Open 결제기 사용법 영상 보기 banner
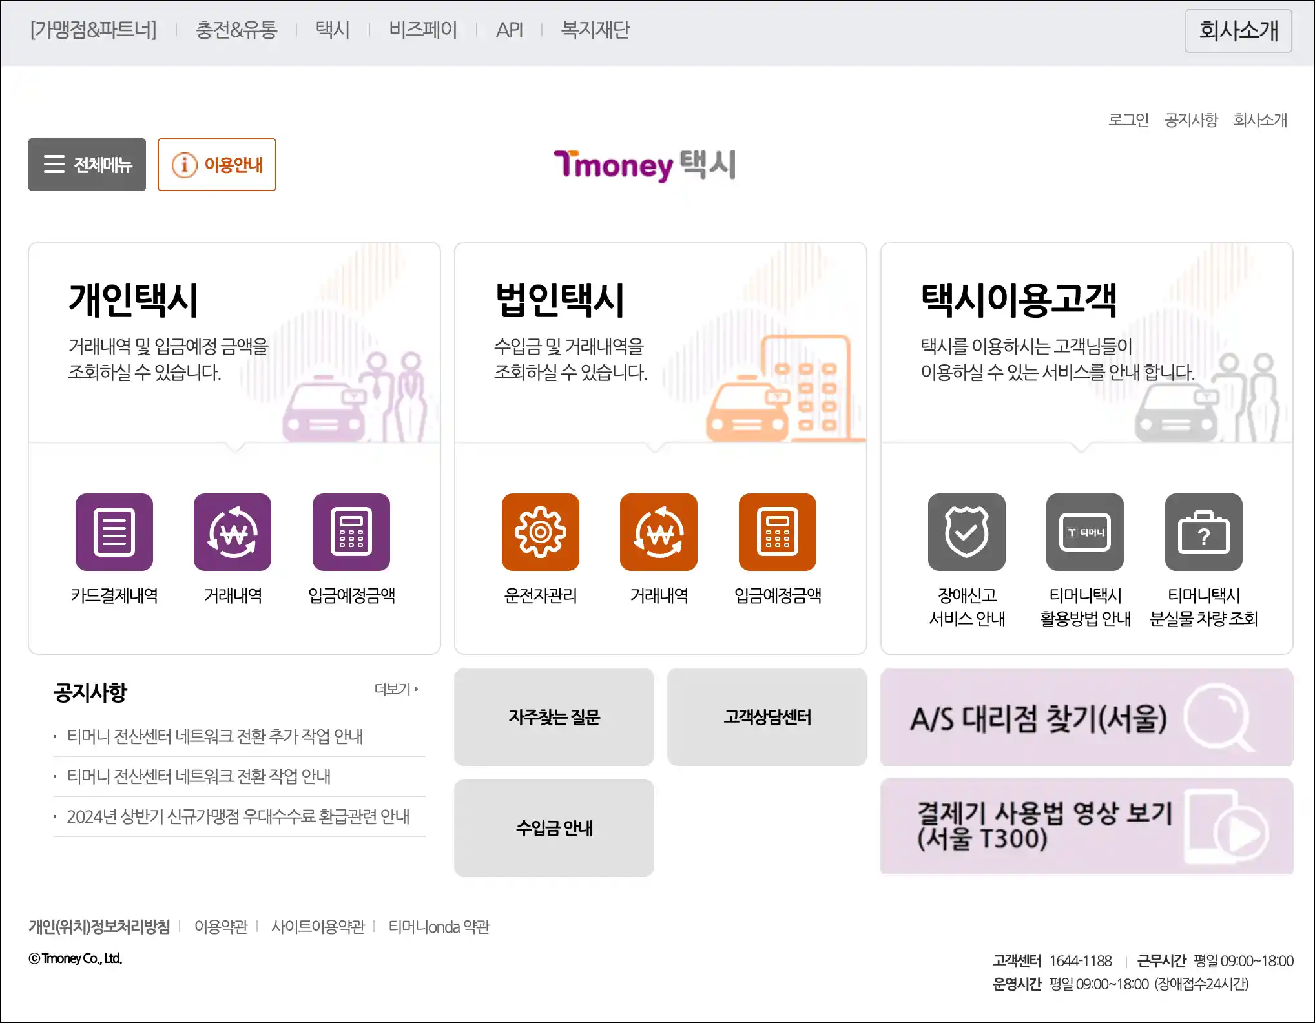Viewport: 1315px width, 1023px height. click(x=1087, y=827)
